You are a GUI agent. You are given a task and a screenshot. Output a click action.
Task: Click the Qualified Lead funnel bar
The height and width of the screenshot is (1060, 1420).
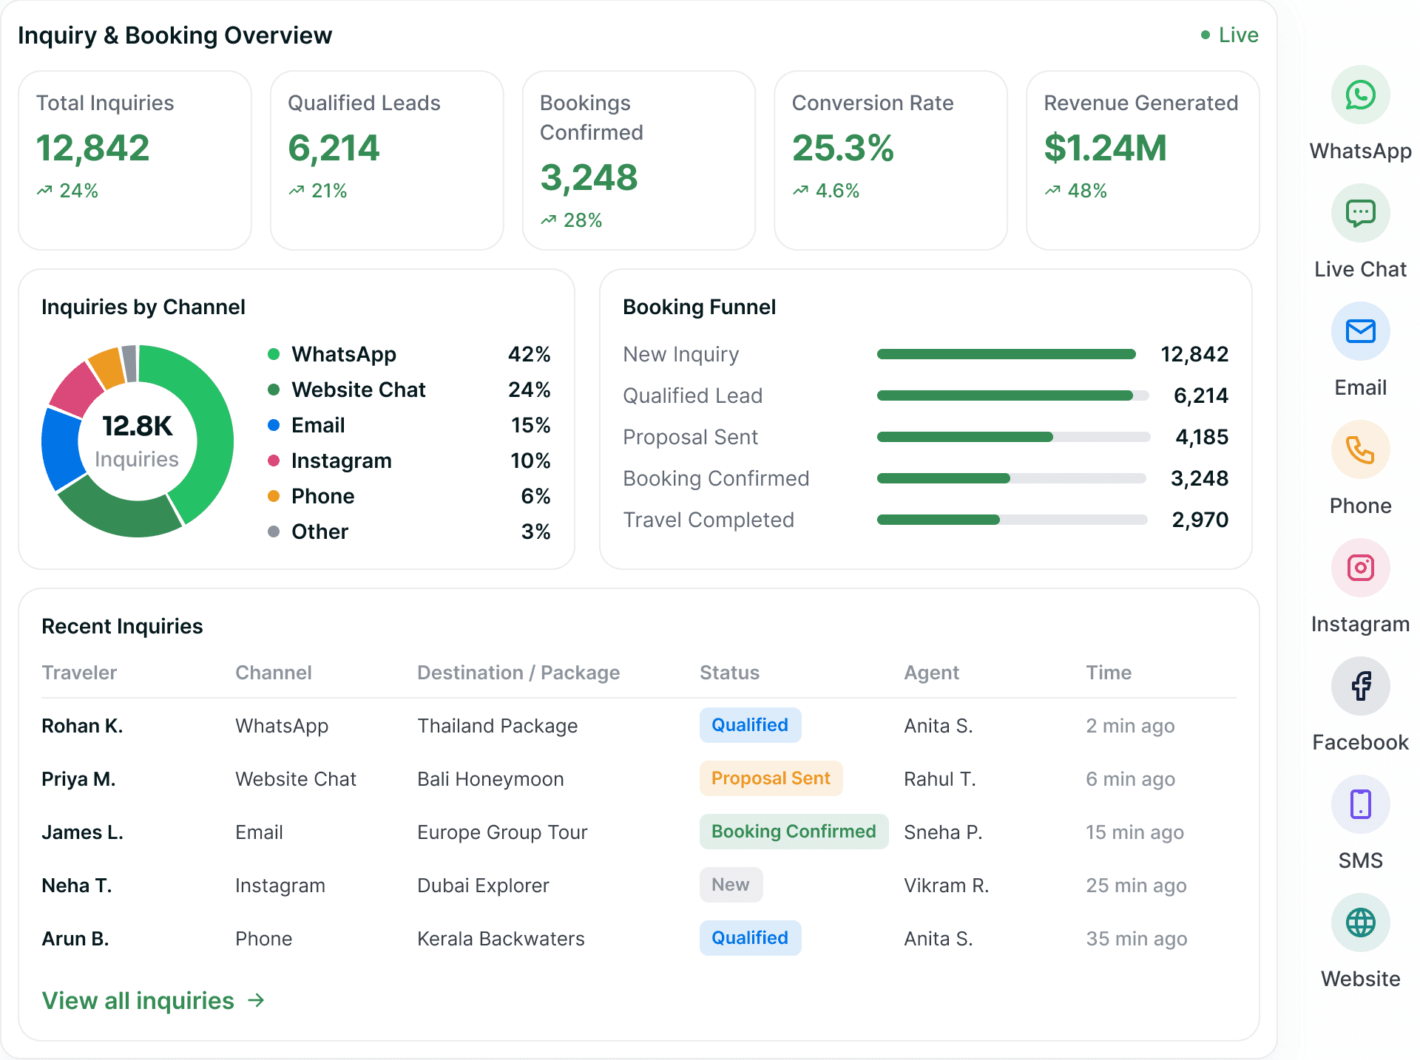pyautogui.click(x=1013, y=395)
